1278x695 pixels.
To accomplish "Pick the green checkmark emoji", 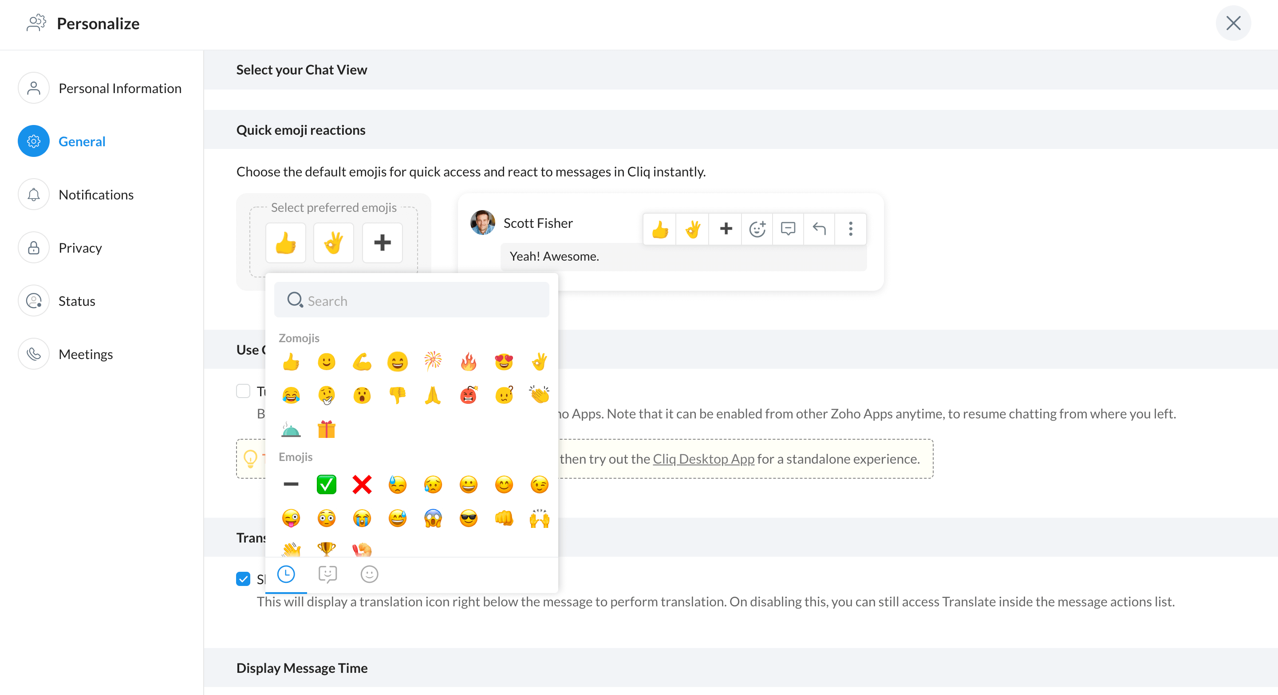I will pos(327,484).
